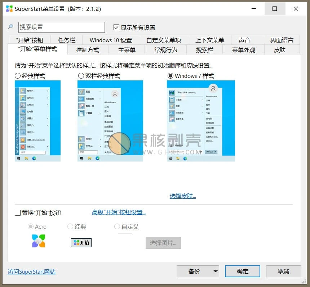The width and height of the screenshot is (310, 287).
Task: Select the “开始”菜单样式 tab
Action: [37, 49]
